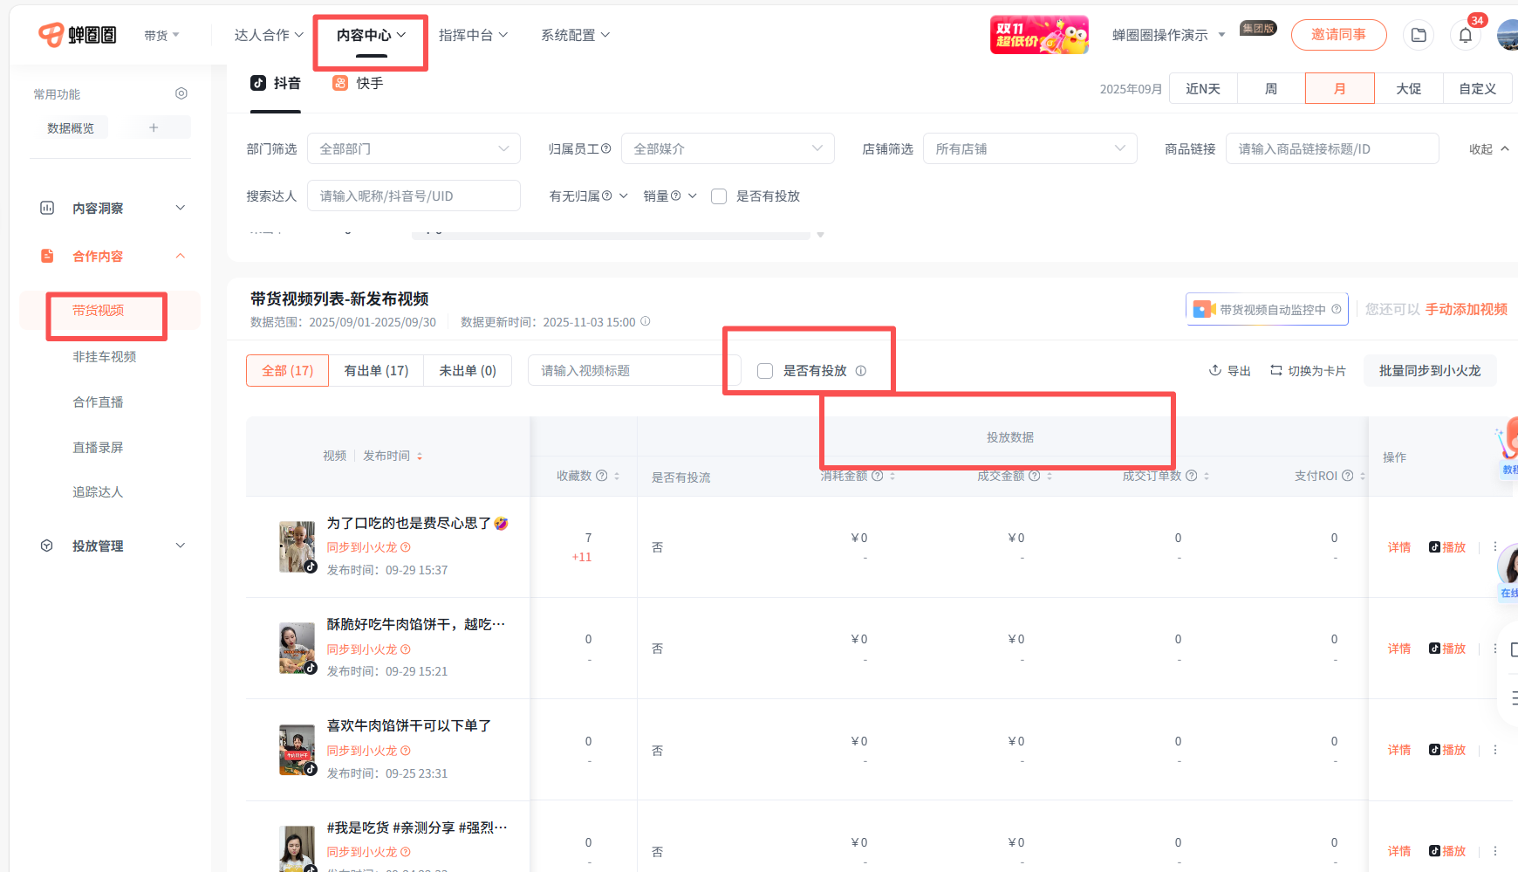This screenshot has height=872, width=1518.
Task: Click the more options icon on first video row
Action: 1495,547
